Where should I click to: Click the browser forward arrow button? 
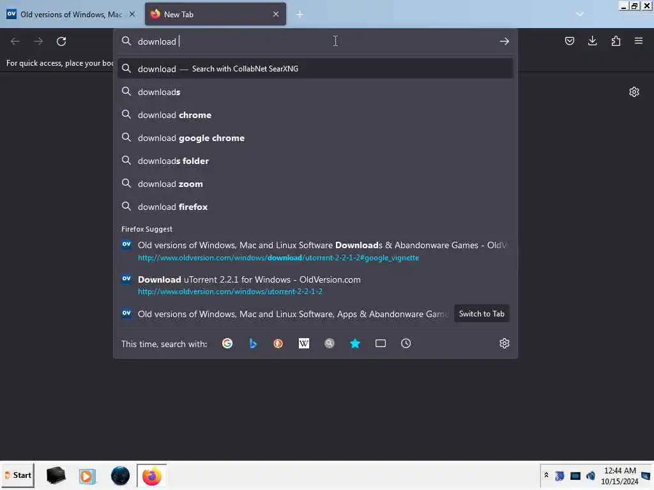click(38, 41)
